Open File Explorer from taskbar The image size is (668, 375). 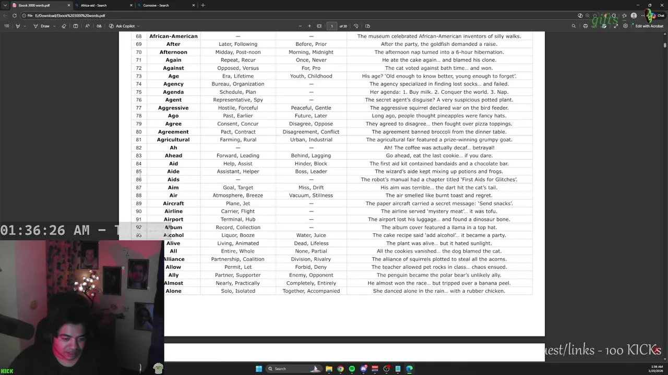(329, 369)
